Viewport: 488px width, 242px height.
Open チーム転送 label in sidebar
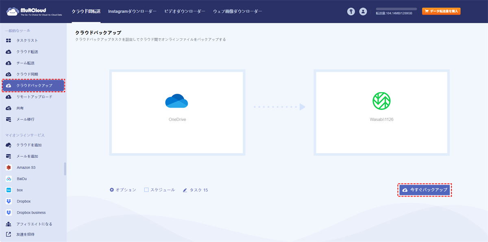click(x=26, y=63)
